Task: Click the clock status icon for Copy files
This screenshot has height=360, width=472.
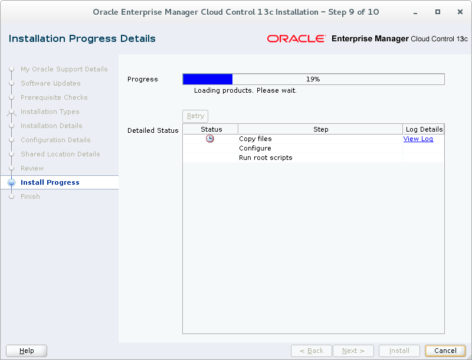Action: [x=210, y=139]
